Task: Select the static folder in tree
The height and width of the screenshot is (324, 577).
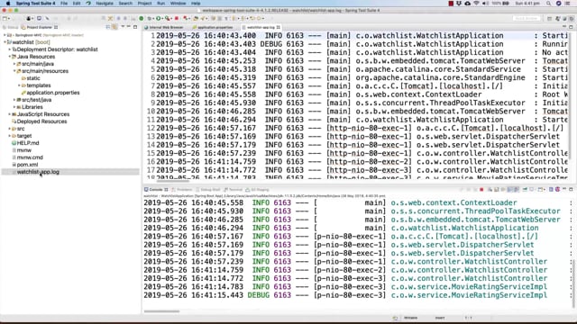Action: [x=31, y=78]
